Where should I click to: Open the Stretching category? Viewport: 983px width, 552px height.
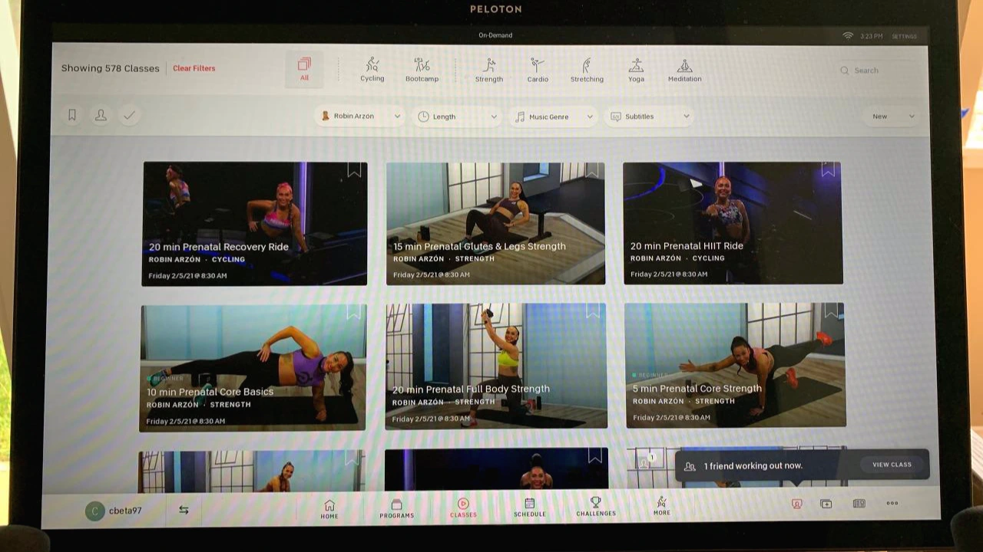(x=587, y=70)
